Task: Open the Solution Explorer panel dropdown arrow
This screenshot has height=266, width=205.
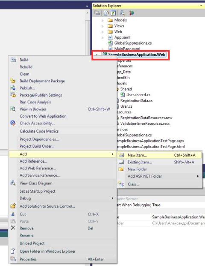Action: [201, 6]
